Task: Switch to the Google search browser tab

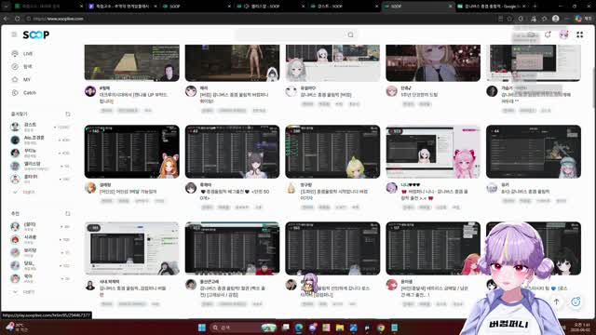Action: click(492, 7)
